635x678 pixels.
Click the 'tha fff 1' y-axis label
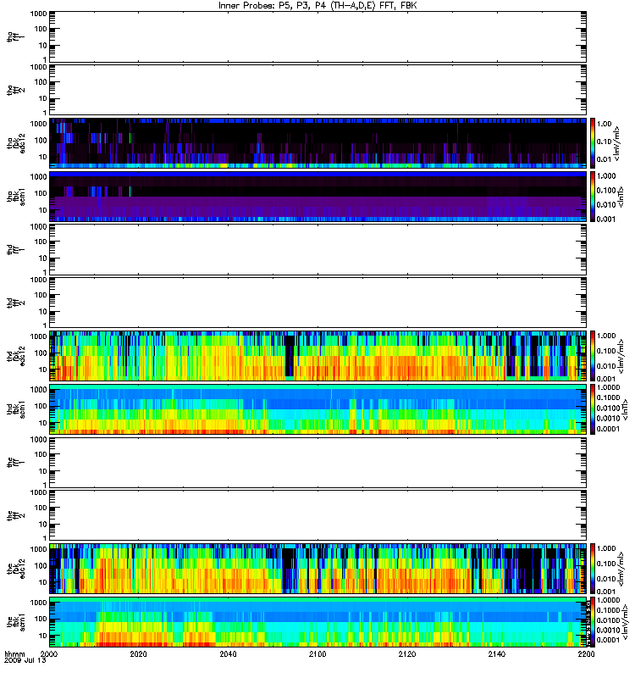(x=15, y=36)
